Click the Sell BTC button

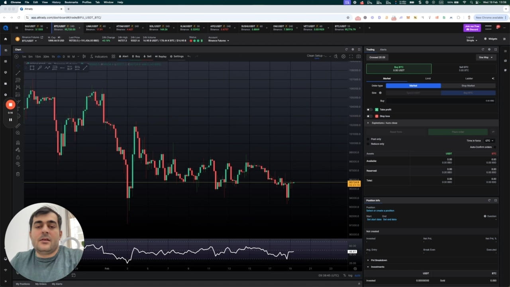(x=464, y=69)
